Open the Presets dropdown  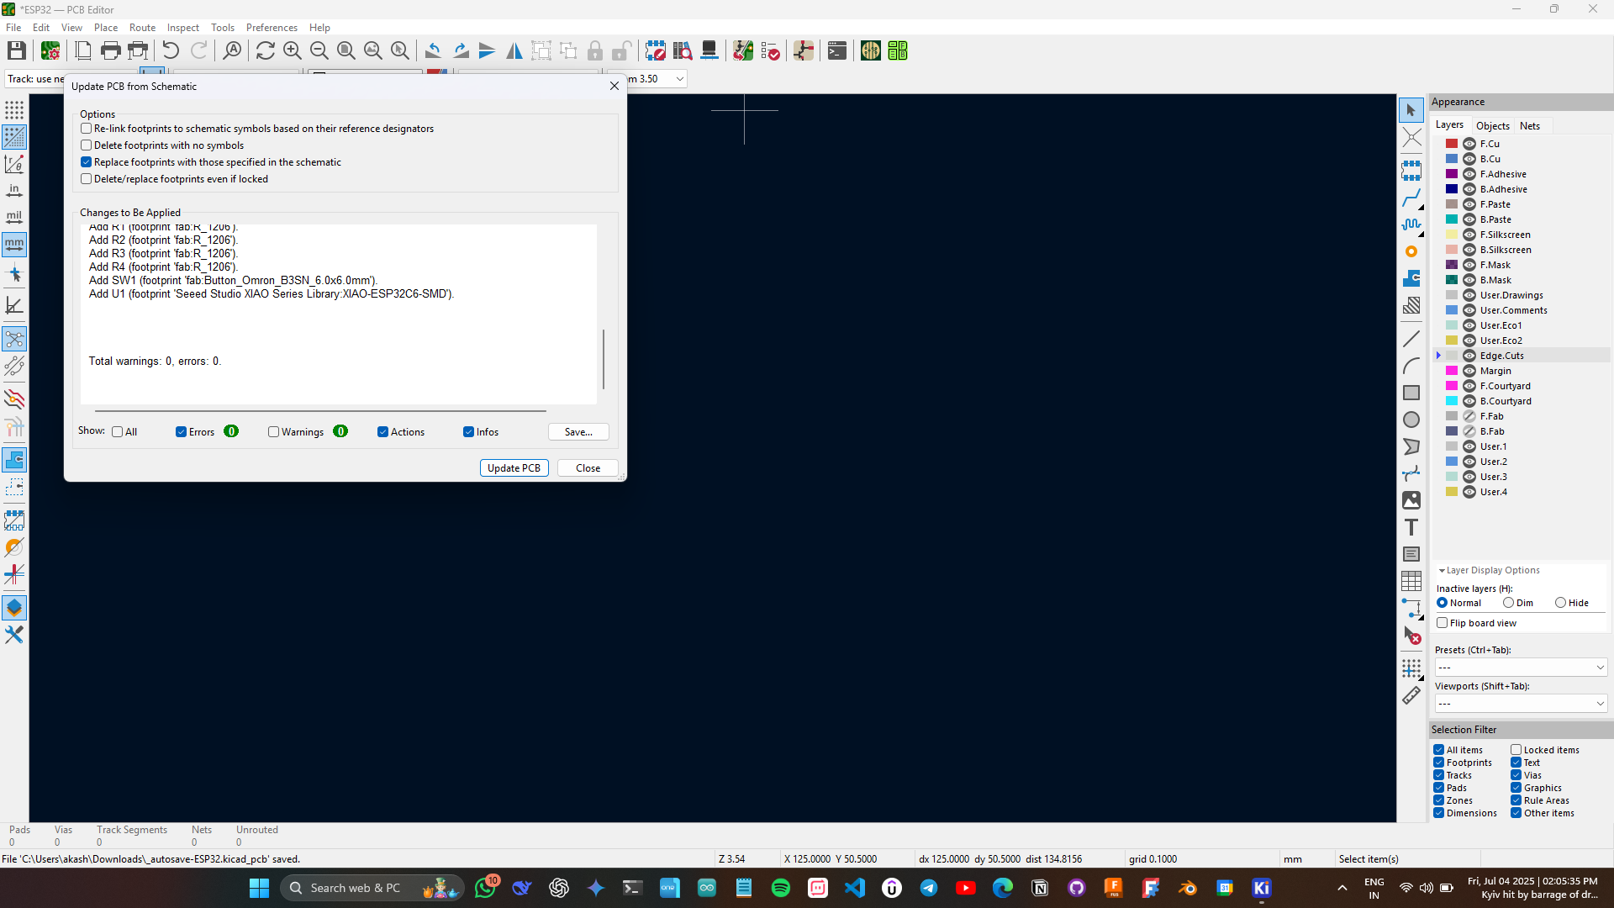1521,668
